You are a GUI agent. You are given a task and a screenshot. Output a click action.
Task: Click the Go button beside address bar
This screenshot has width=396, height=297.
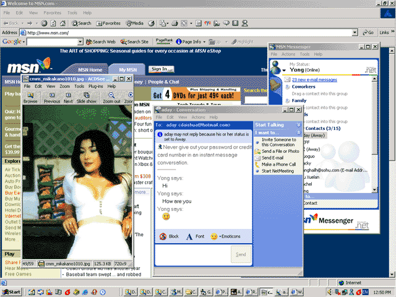tap(368, 33)
